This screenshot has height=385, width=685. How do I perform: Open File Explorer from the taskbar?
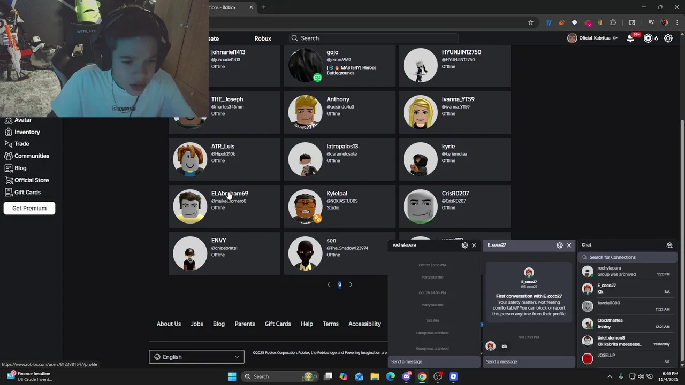tap(375, 376)
